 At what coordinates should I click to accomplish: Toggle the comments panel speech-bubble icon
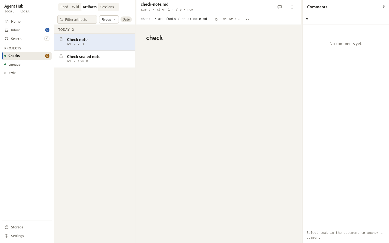280,7
